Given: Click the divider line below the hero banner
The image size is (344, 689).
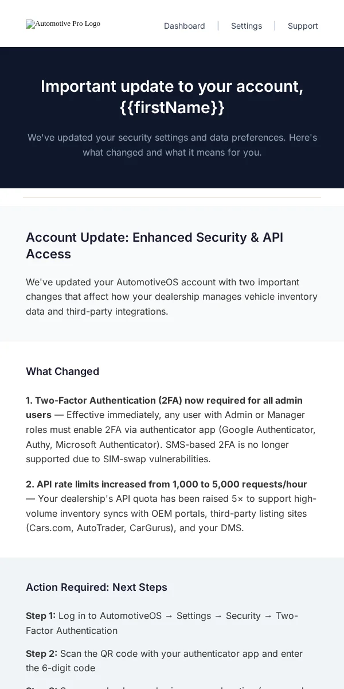Looking at the screenshot, I should tap(172, 197).
